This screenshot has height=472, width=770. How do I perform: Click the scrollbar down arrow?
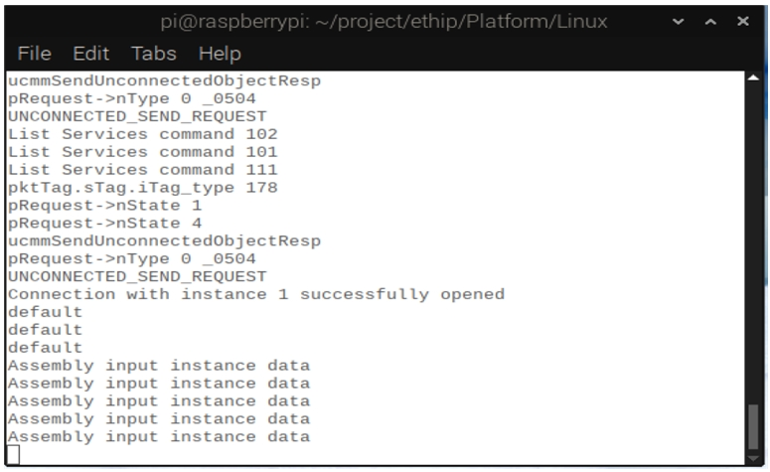pos(753,458)
